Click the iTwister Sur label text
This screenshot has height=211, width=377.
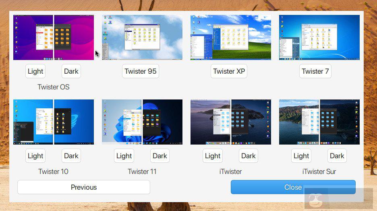[319, 172]
